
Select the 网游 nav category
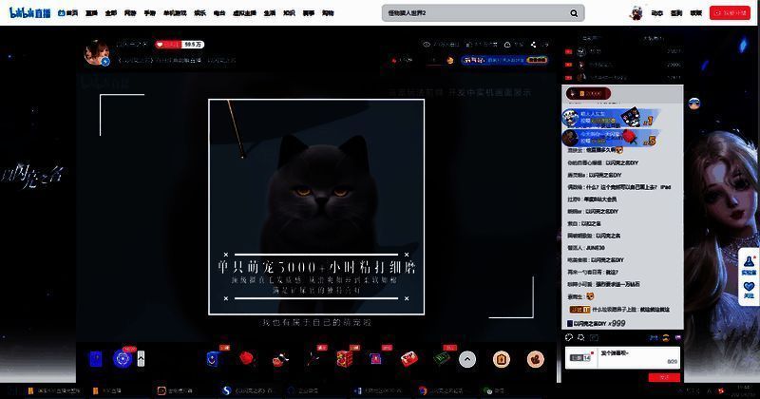click(130, 13)
